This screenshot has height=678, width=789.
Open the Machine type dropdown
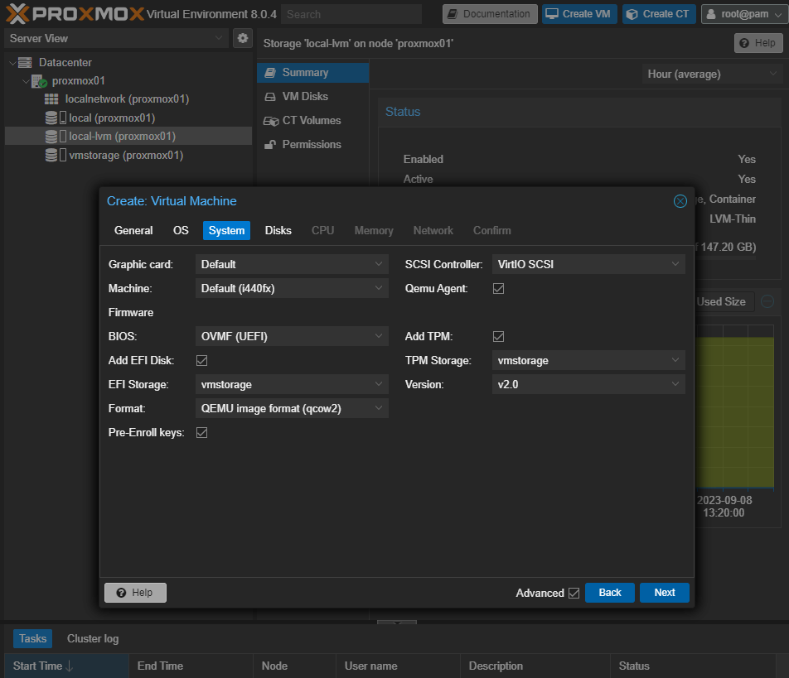[292, 289]
